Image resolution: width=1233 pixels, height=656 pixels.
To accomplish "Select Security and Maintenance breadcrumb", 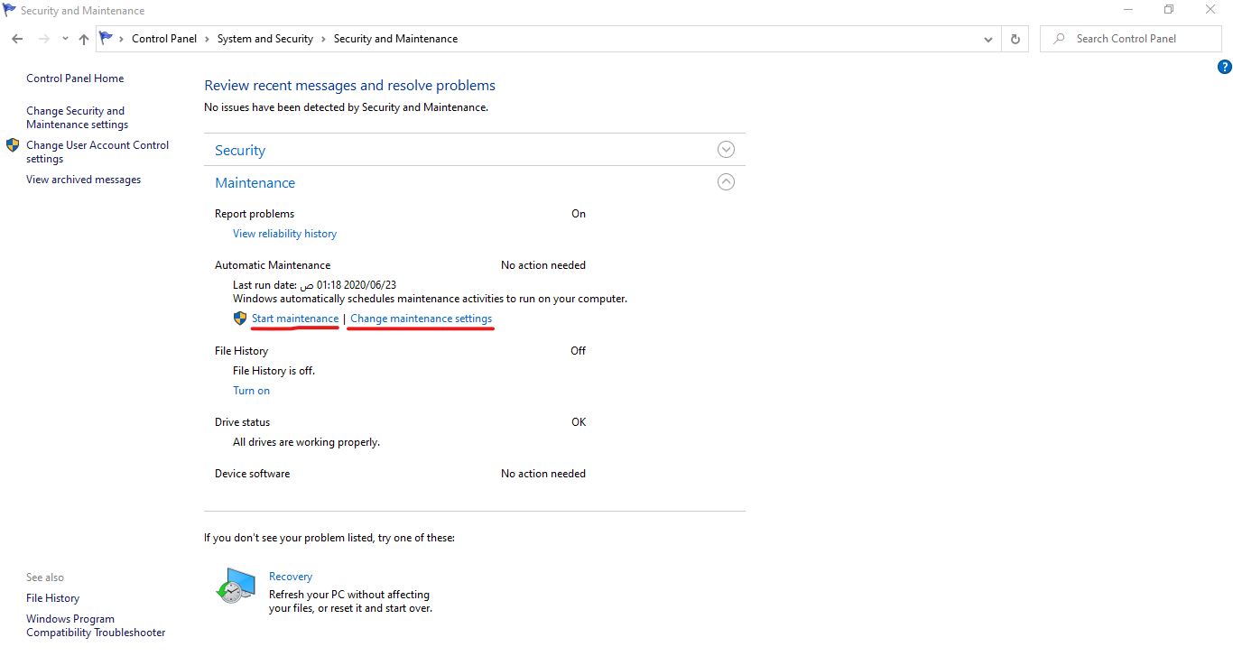I will [x=395, y=39].
